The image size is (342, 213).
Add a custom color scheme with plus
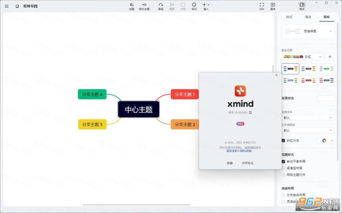click(330, 57)
